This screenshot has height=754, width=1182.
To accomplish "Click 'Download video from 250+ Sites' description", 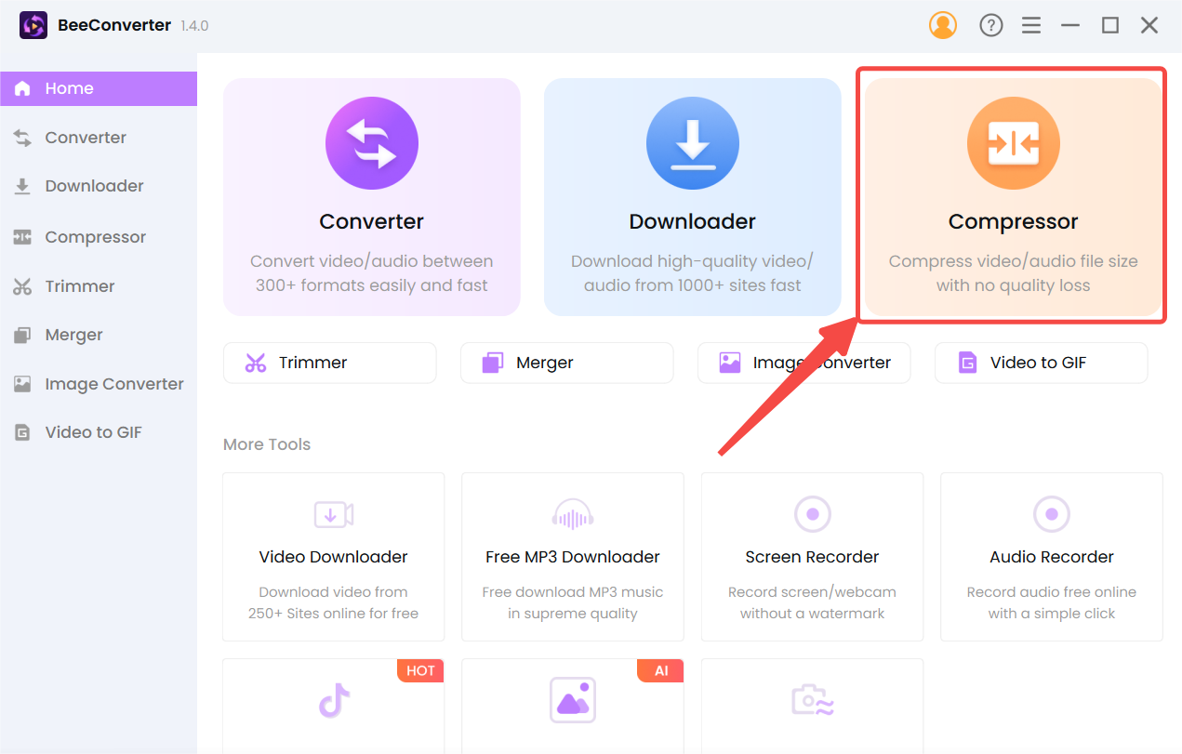I will pyautogui.click(x=333, y=602).
